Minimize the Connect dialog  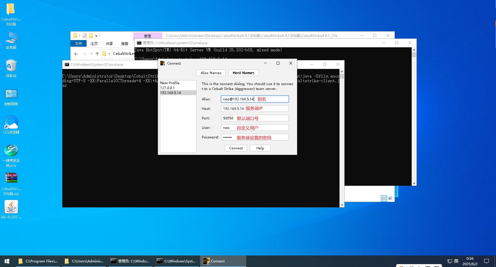[x=265, y=63]
